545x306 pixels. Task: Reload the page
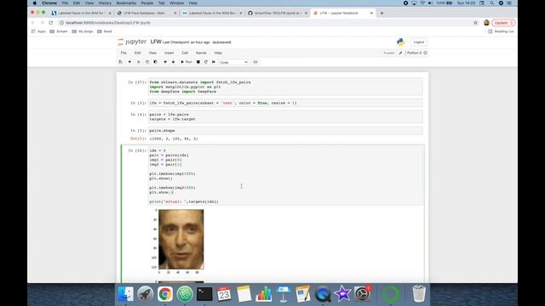[x=51, y=23]
